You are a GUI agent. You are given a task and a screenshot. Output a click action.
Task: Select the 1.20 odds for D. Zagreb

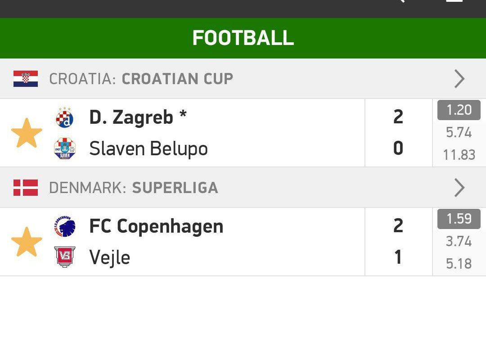coord(459,110)
